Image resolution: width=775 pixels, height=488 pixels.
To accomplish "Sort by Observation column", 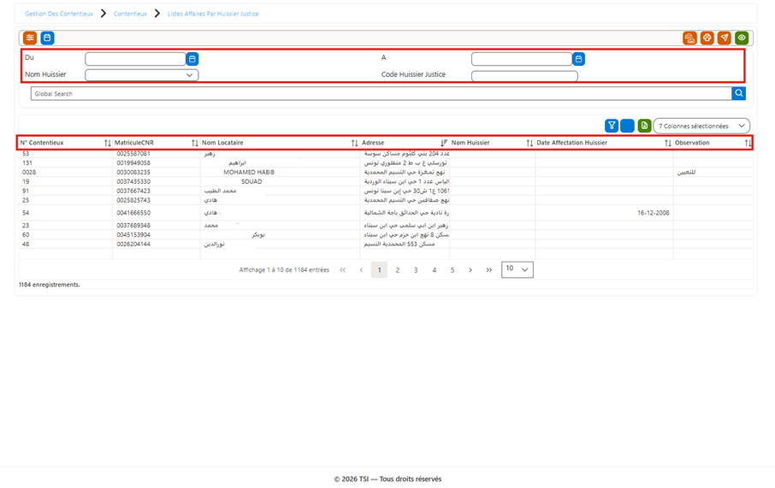I will pos(748,143).
